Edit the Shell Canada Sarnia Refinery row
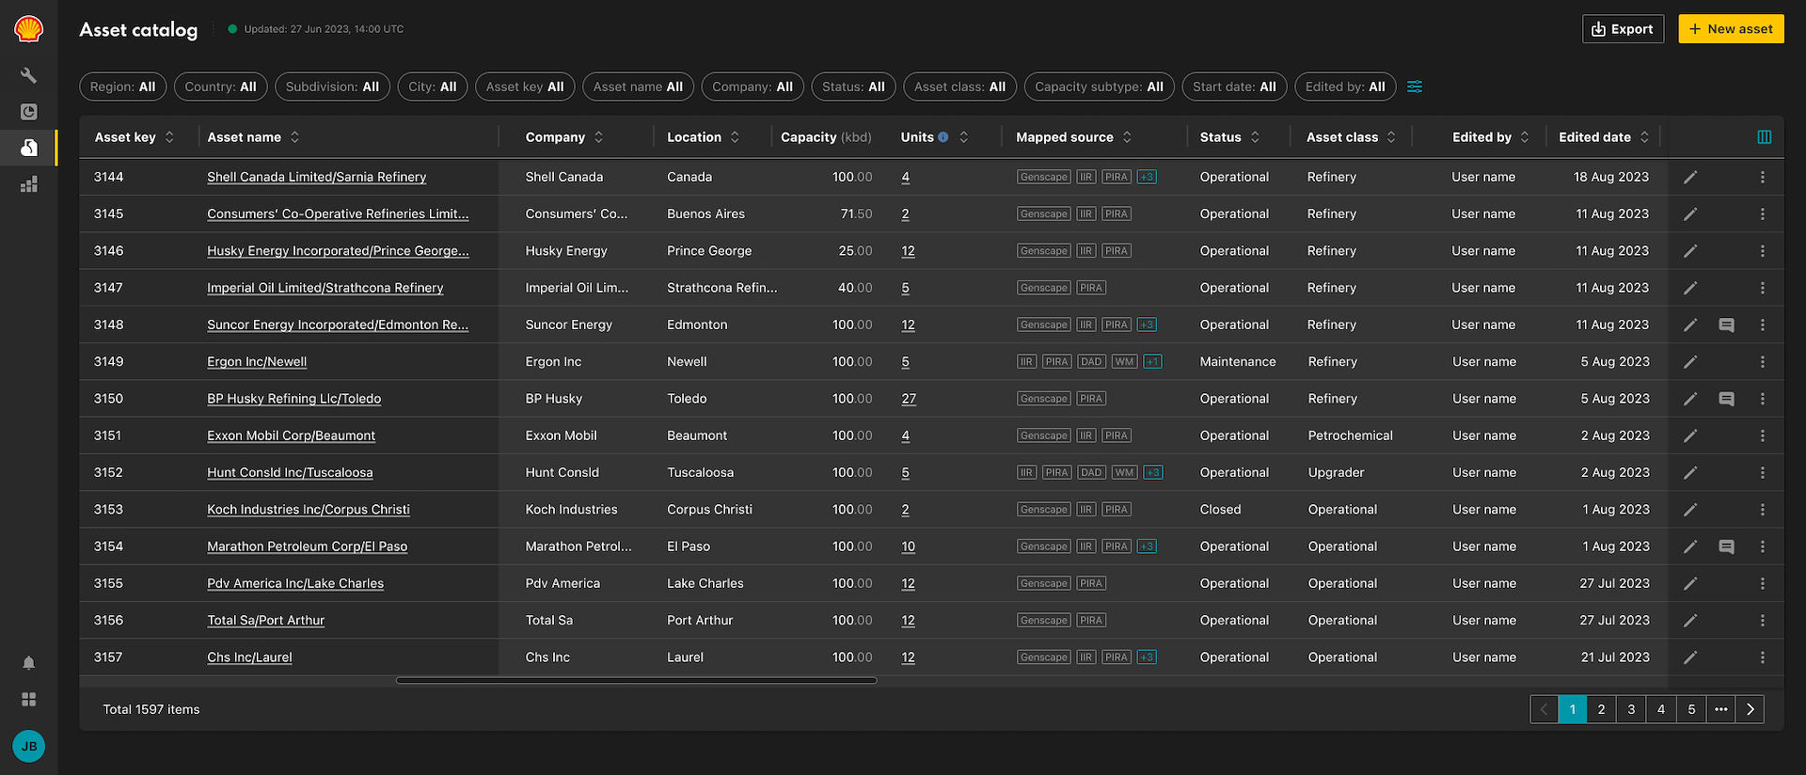 click(x=1690, y=177)
